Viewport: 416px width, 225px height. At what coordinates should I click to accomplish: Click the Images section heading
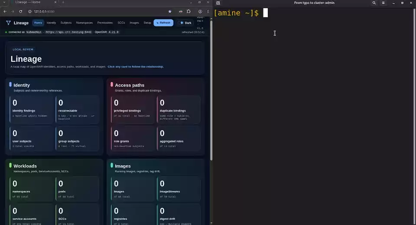pyautogui.click(x=123, y=166)
